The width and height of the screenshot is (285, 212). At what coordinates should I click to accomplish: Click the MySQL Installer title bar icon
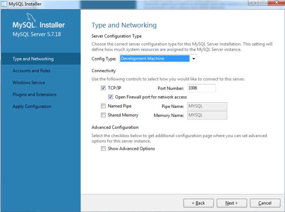(x=4, y=4)
